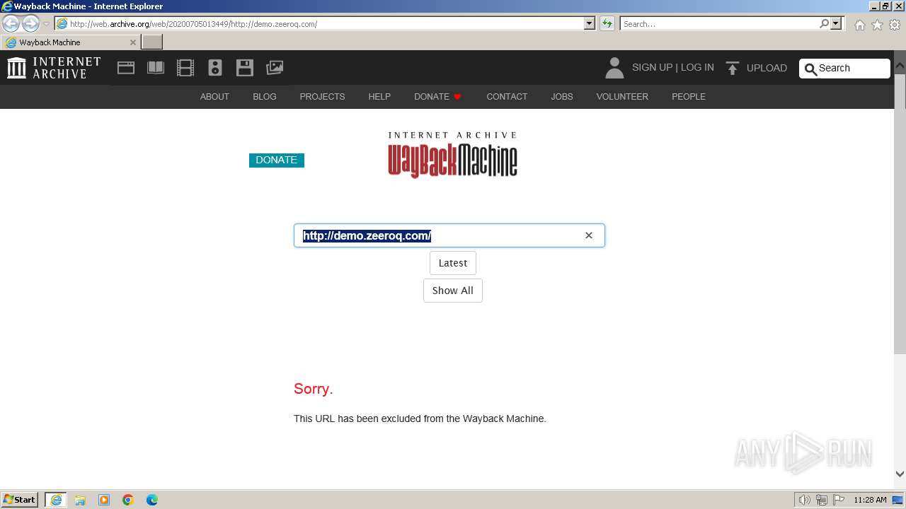
Task: Open the browser Home icon
Action: 859,25
